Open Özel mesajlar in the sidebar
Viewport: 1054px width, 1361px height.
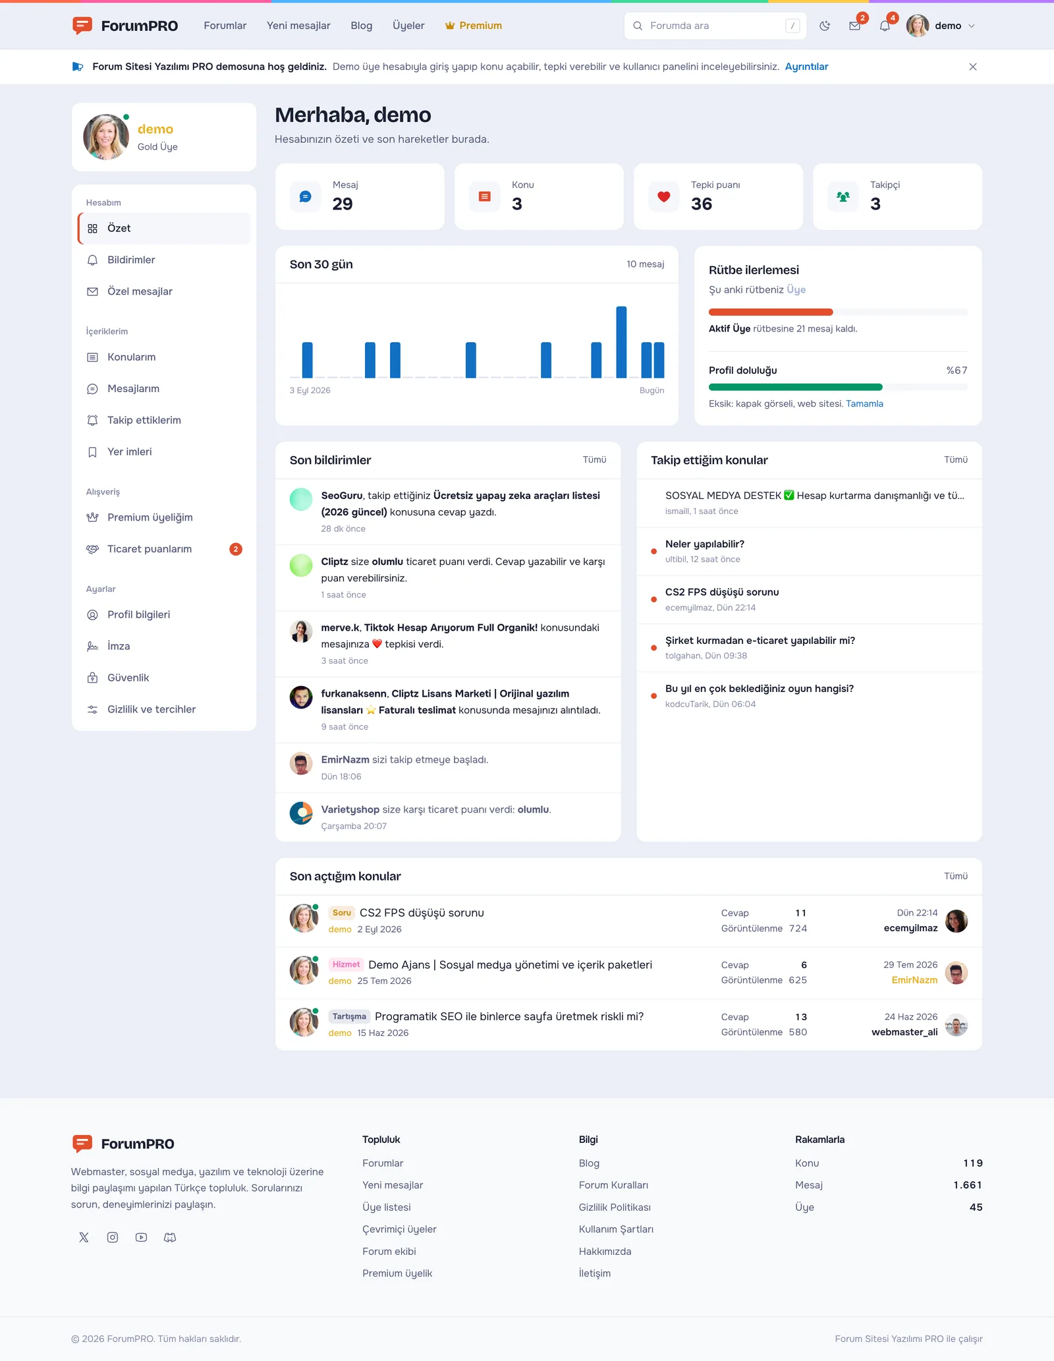click(164, 291)
